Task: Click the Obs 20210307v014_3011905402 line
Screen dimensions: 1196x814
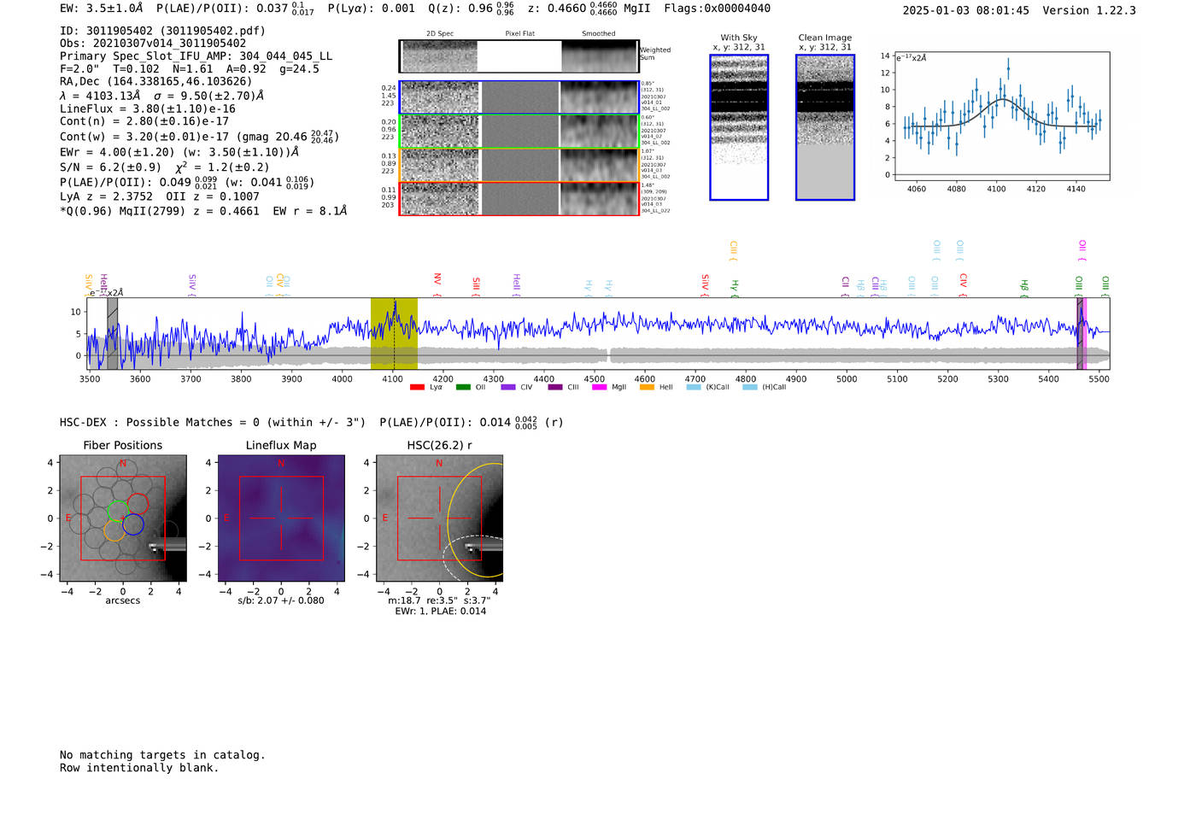Action: 153,44
